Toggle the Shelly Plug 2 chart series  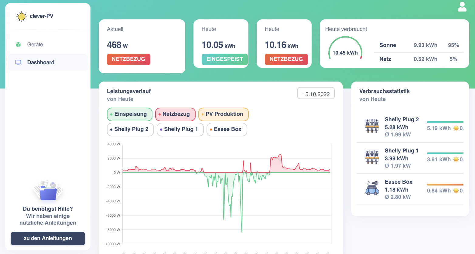[130, 129]
